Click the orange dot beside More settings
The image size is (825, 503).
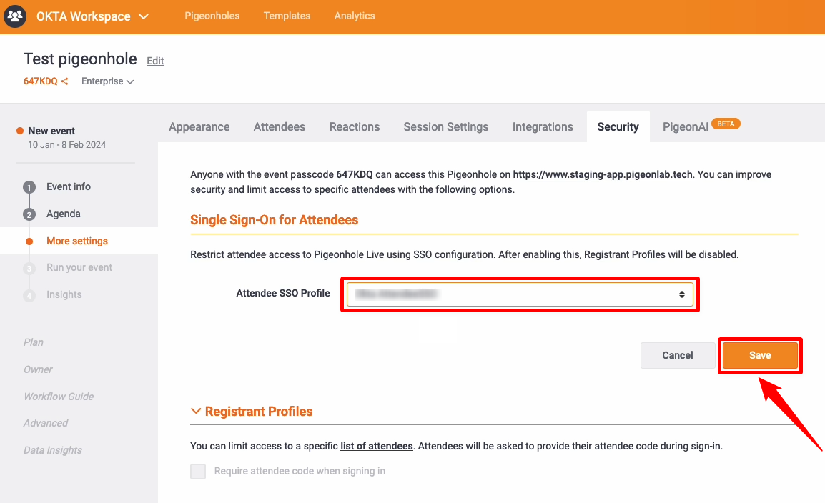pos(29,241)
